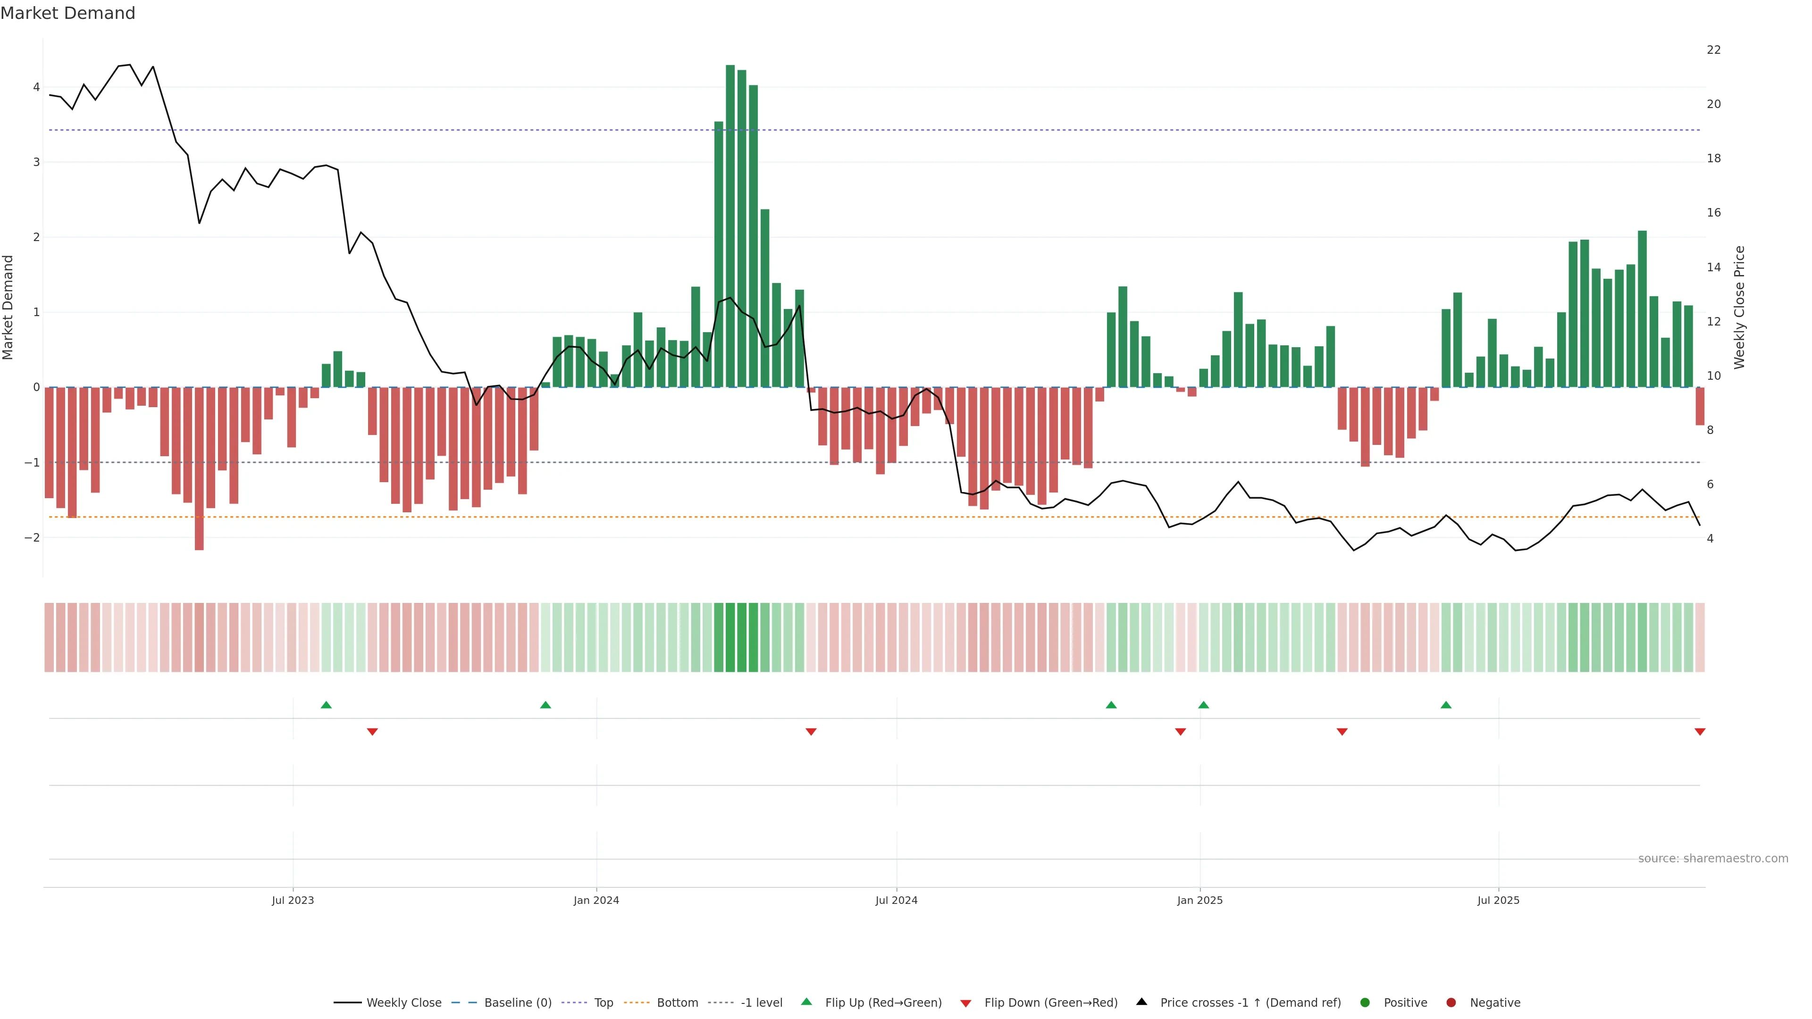Click the first green Flip Up triangle marker
Viewport: 1812px width, 1019px height.
coord(326,705)
